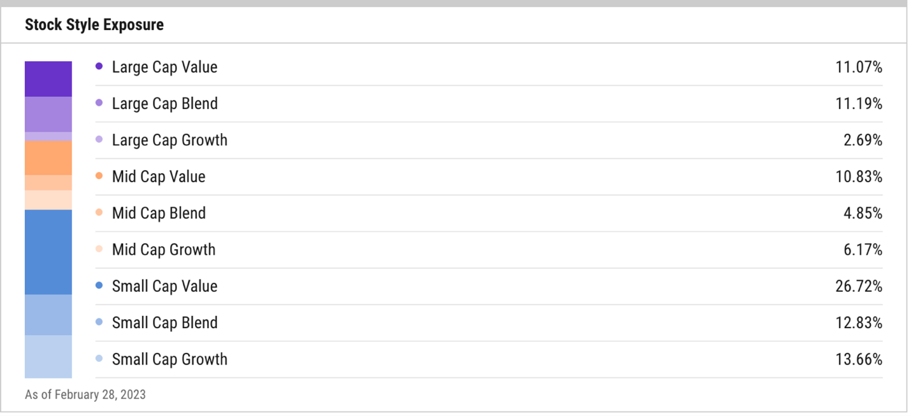The height and width of the screenshot is (416, 911).
Task: Click the Small Cap Blend legend dot
Action: point(99,322)
